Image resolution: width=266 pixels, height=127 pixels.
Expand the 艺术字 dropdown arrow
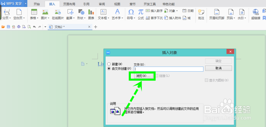point(122,18)
